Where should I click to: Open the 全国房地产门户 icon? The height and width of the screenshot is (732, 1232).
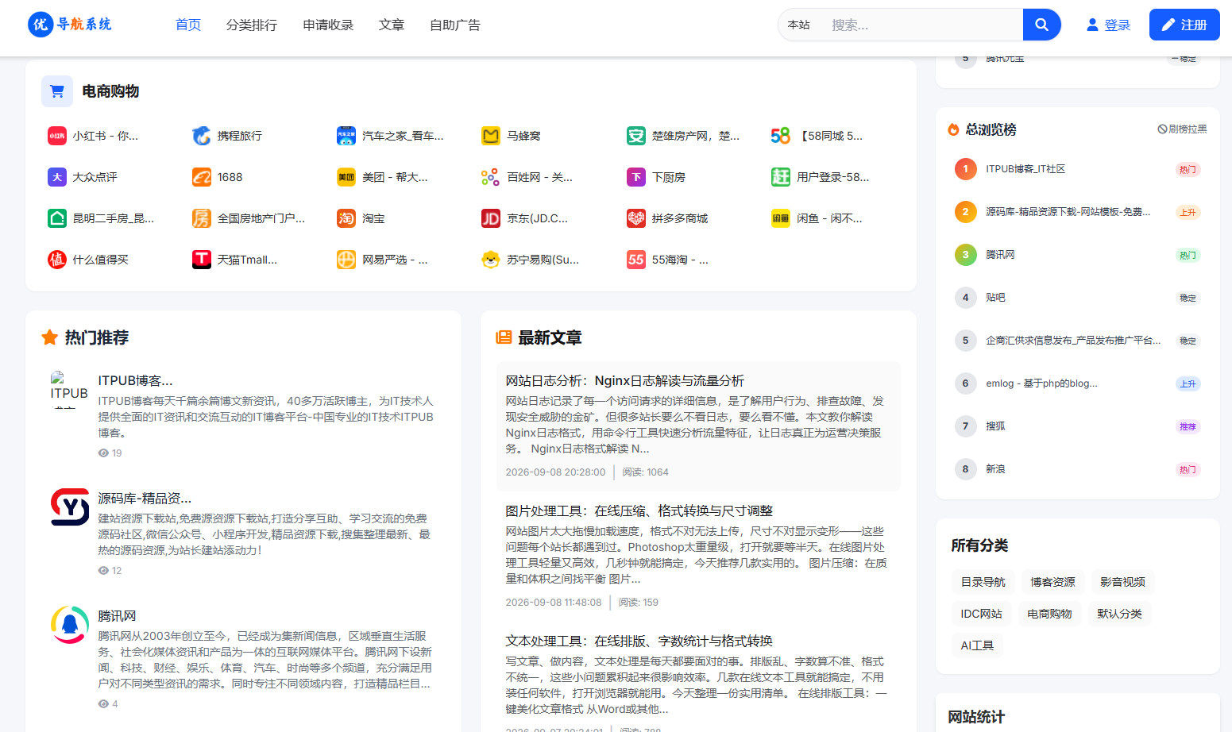pyautogui.click(x=202, y=218)
